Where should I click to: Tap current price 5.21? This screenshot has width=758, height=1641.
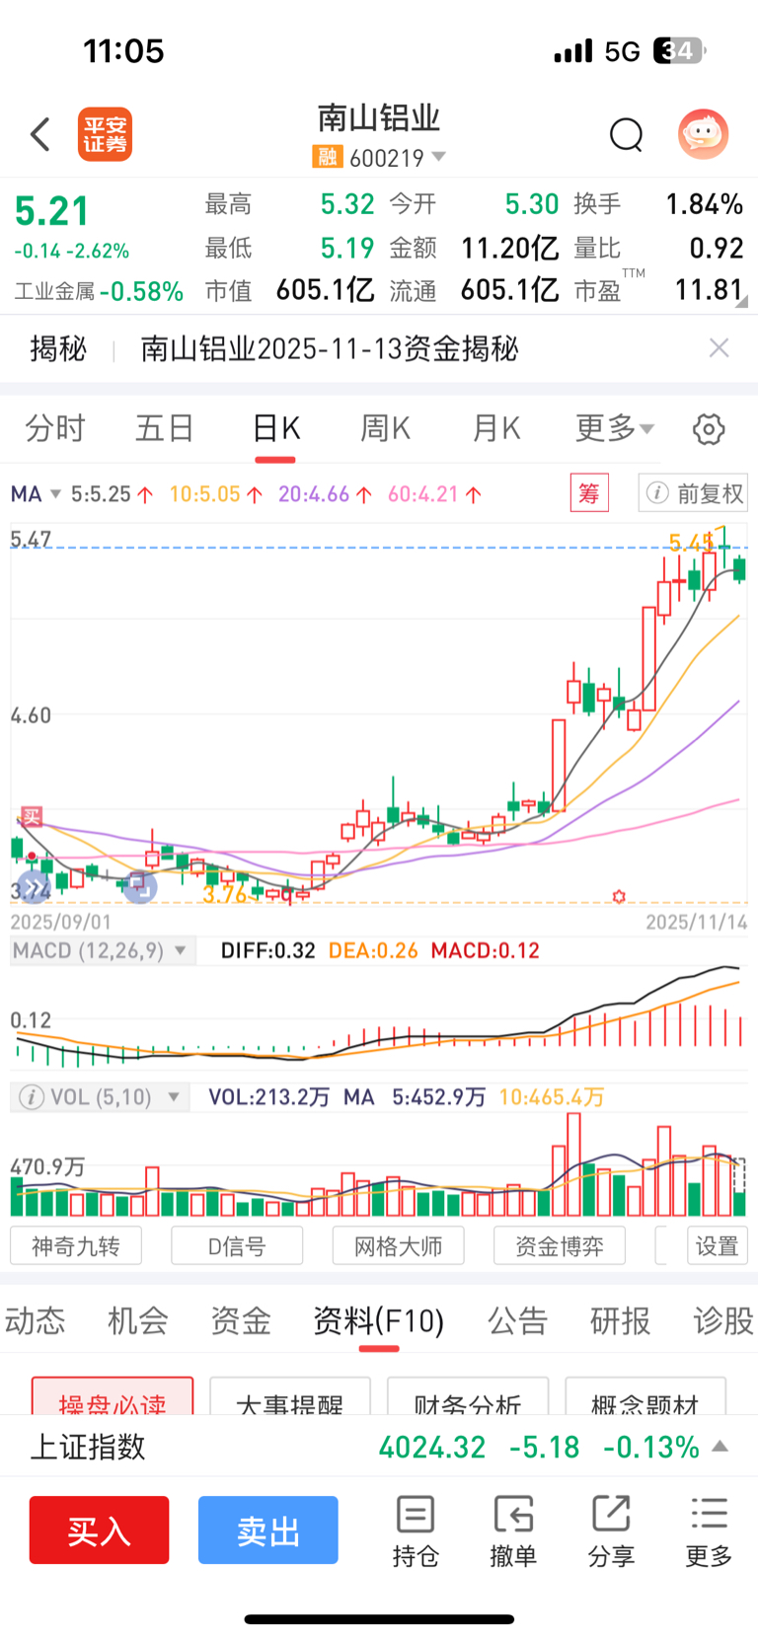coord(52,211)
